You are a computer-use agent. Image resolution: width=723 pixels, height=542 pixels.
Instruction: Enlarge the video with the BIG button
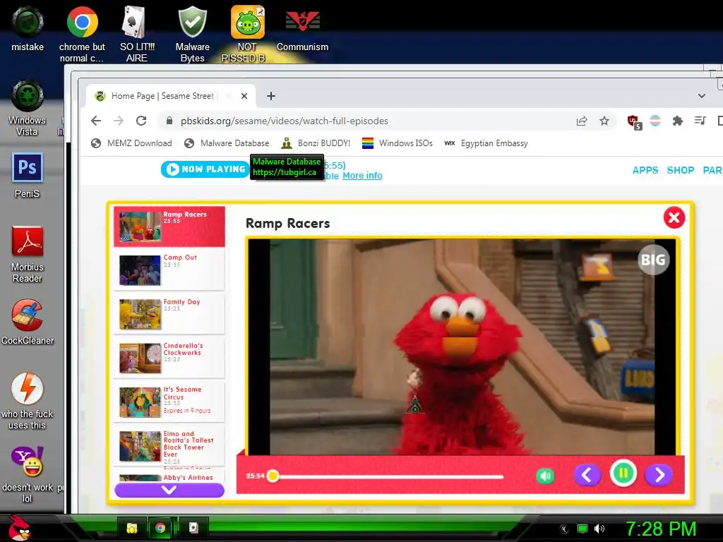coord(653,260)
